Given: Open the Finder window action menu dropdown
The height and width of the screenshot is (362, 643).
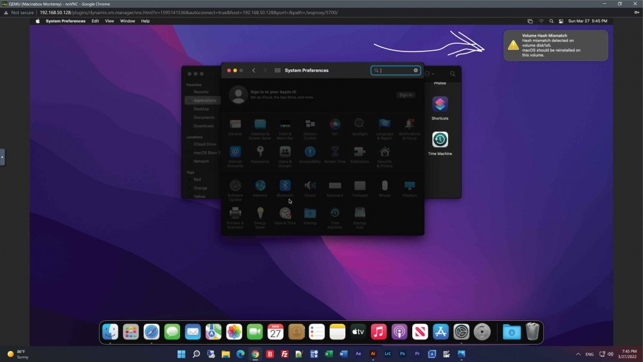Looking at the screenshot, I should pos(430,74).
